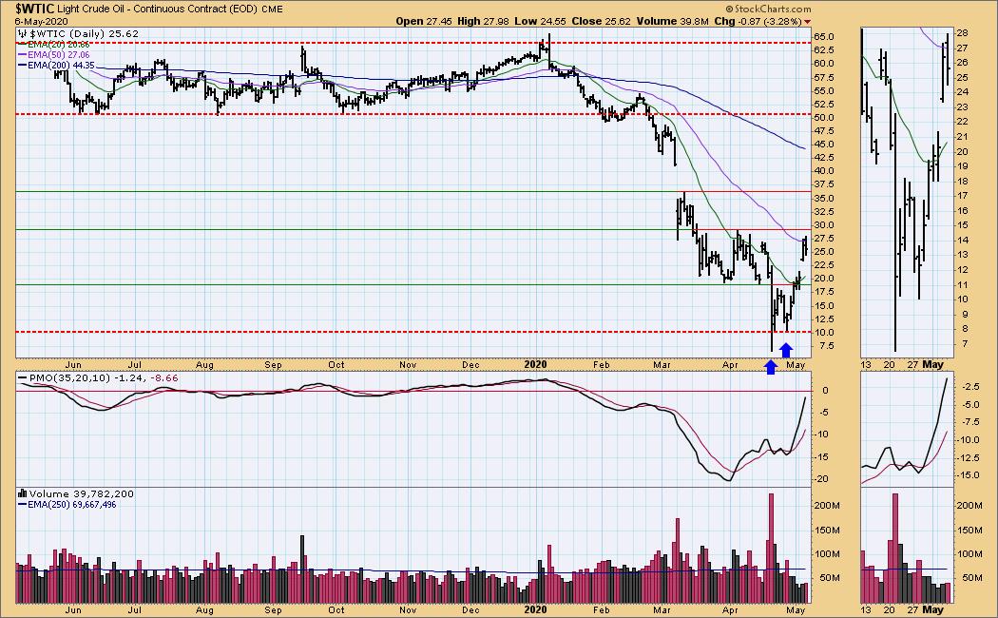Click the EMA(250) 69,667,496 label
This screenshot has width=998, height=618.
(x=71, y=504)
